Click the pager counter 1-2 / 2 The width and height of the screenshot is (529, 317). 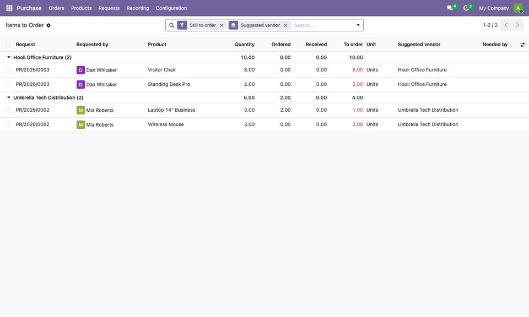(x=490, y=25)
